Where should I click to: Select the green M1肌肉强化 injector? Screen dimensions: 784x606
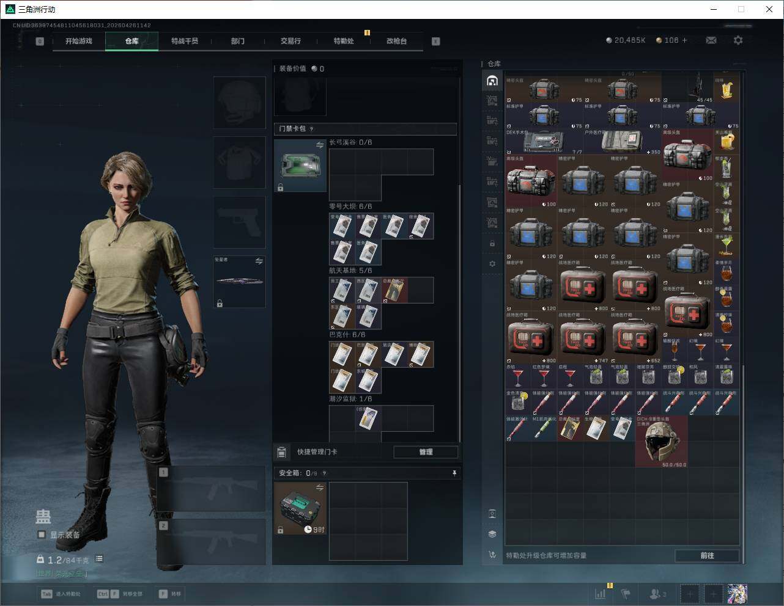(x=544, y=428)
